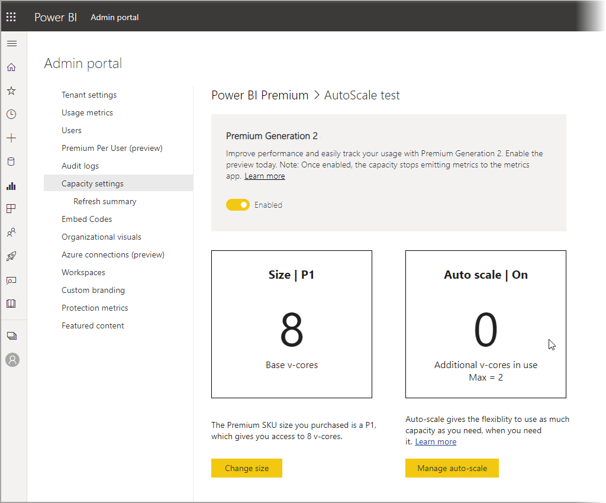Click the 'Additional v-cores in use' label
Image resolution: width=606 pixels, height=503 pixels.
(x=486, y=365)
